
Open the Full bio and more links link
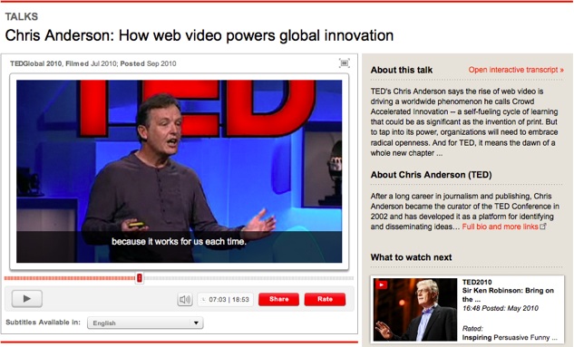[x=500, y=227]
